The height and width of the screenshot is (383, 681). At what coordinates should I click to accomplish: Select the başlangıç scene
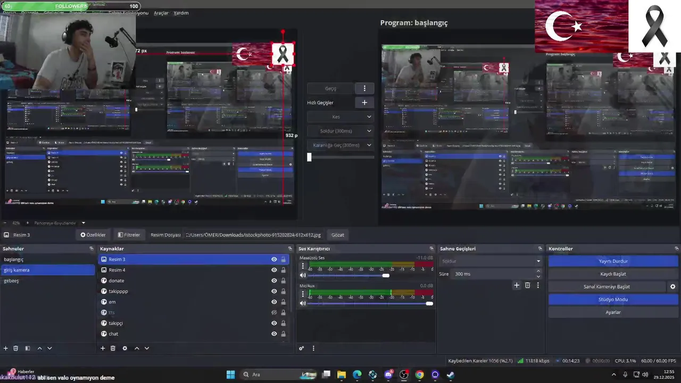[47, 259]
